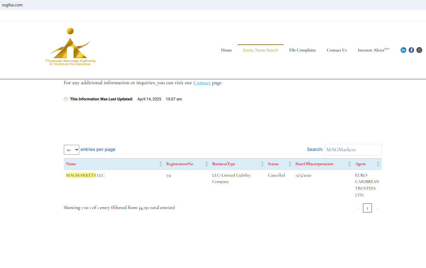
Task: Sort by RegistrationNo column arrows
Action: (207, 164)
